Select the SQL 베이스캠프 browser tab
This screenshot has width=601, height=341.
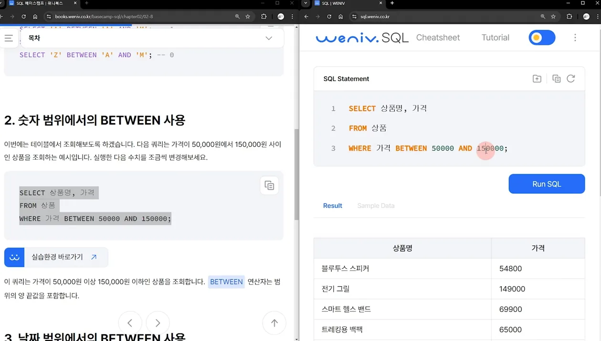pyautogui.click(x=42, y=3)
